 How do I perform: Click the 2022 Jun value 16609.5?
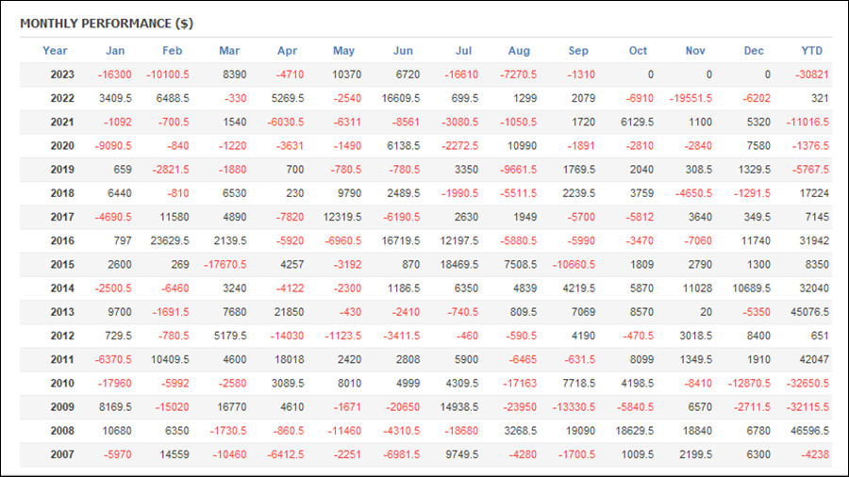(x=401, y=98)
